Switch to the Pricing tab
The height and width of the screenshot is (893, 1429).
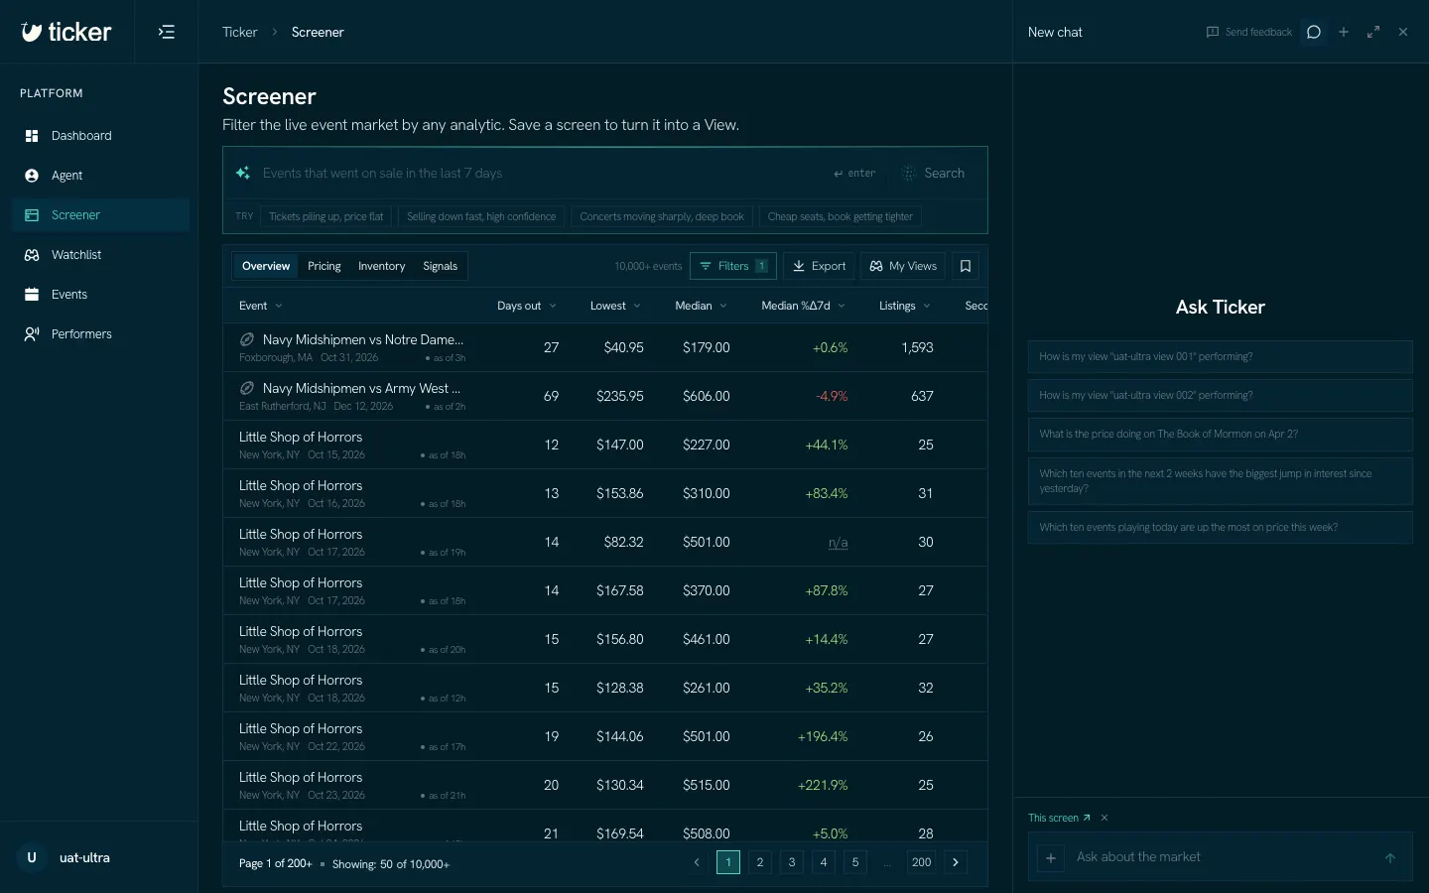(x=325, y=266)
